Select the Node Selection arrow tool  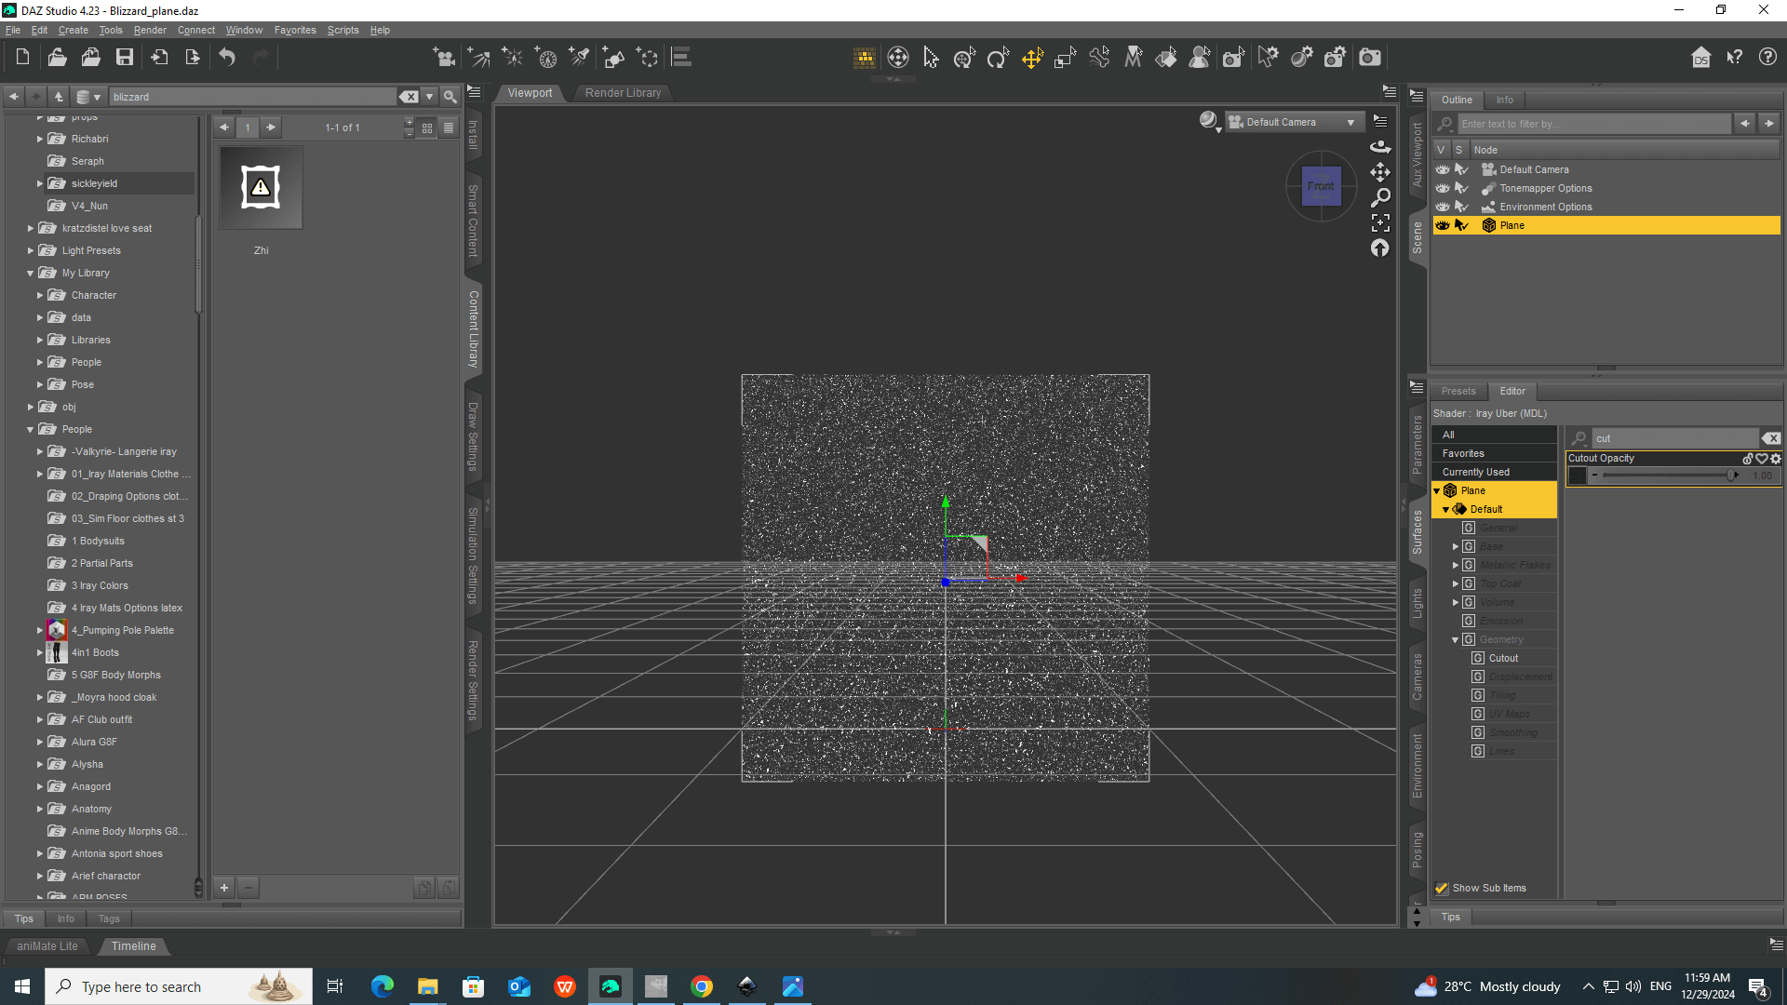pyautogui.click(x=931, y=58)
